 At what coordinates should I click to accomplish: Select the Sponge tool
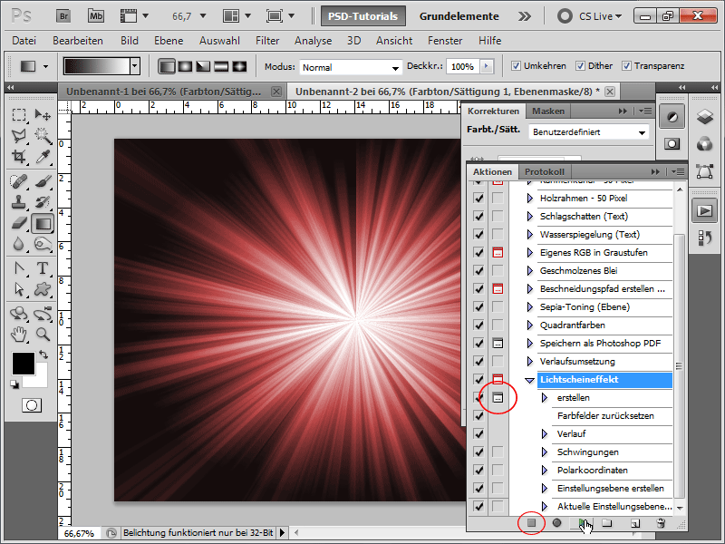(x=43, y=244)
